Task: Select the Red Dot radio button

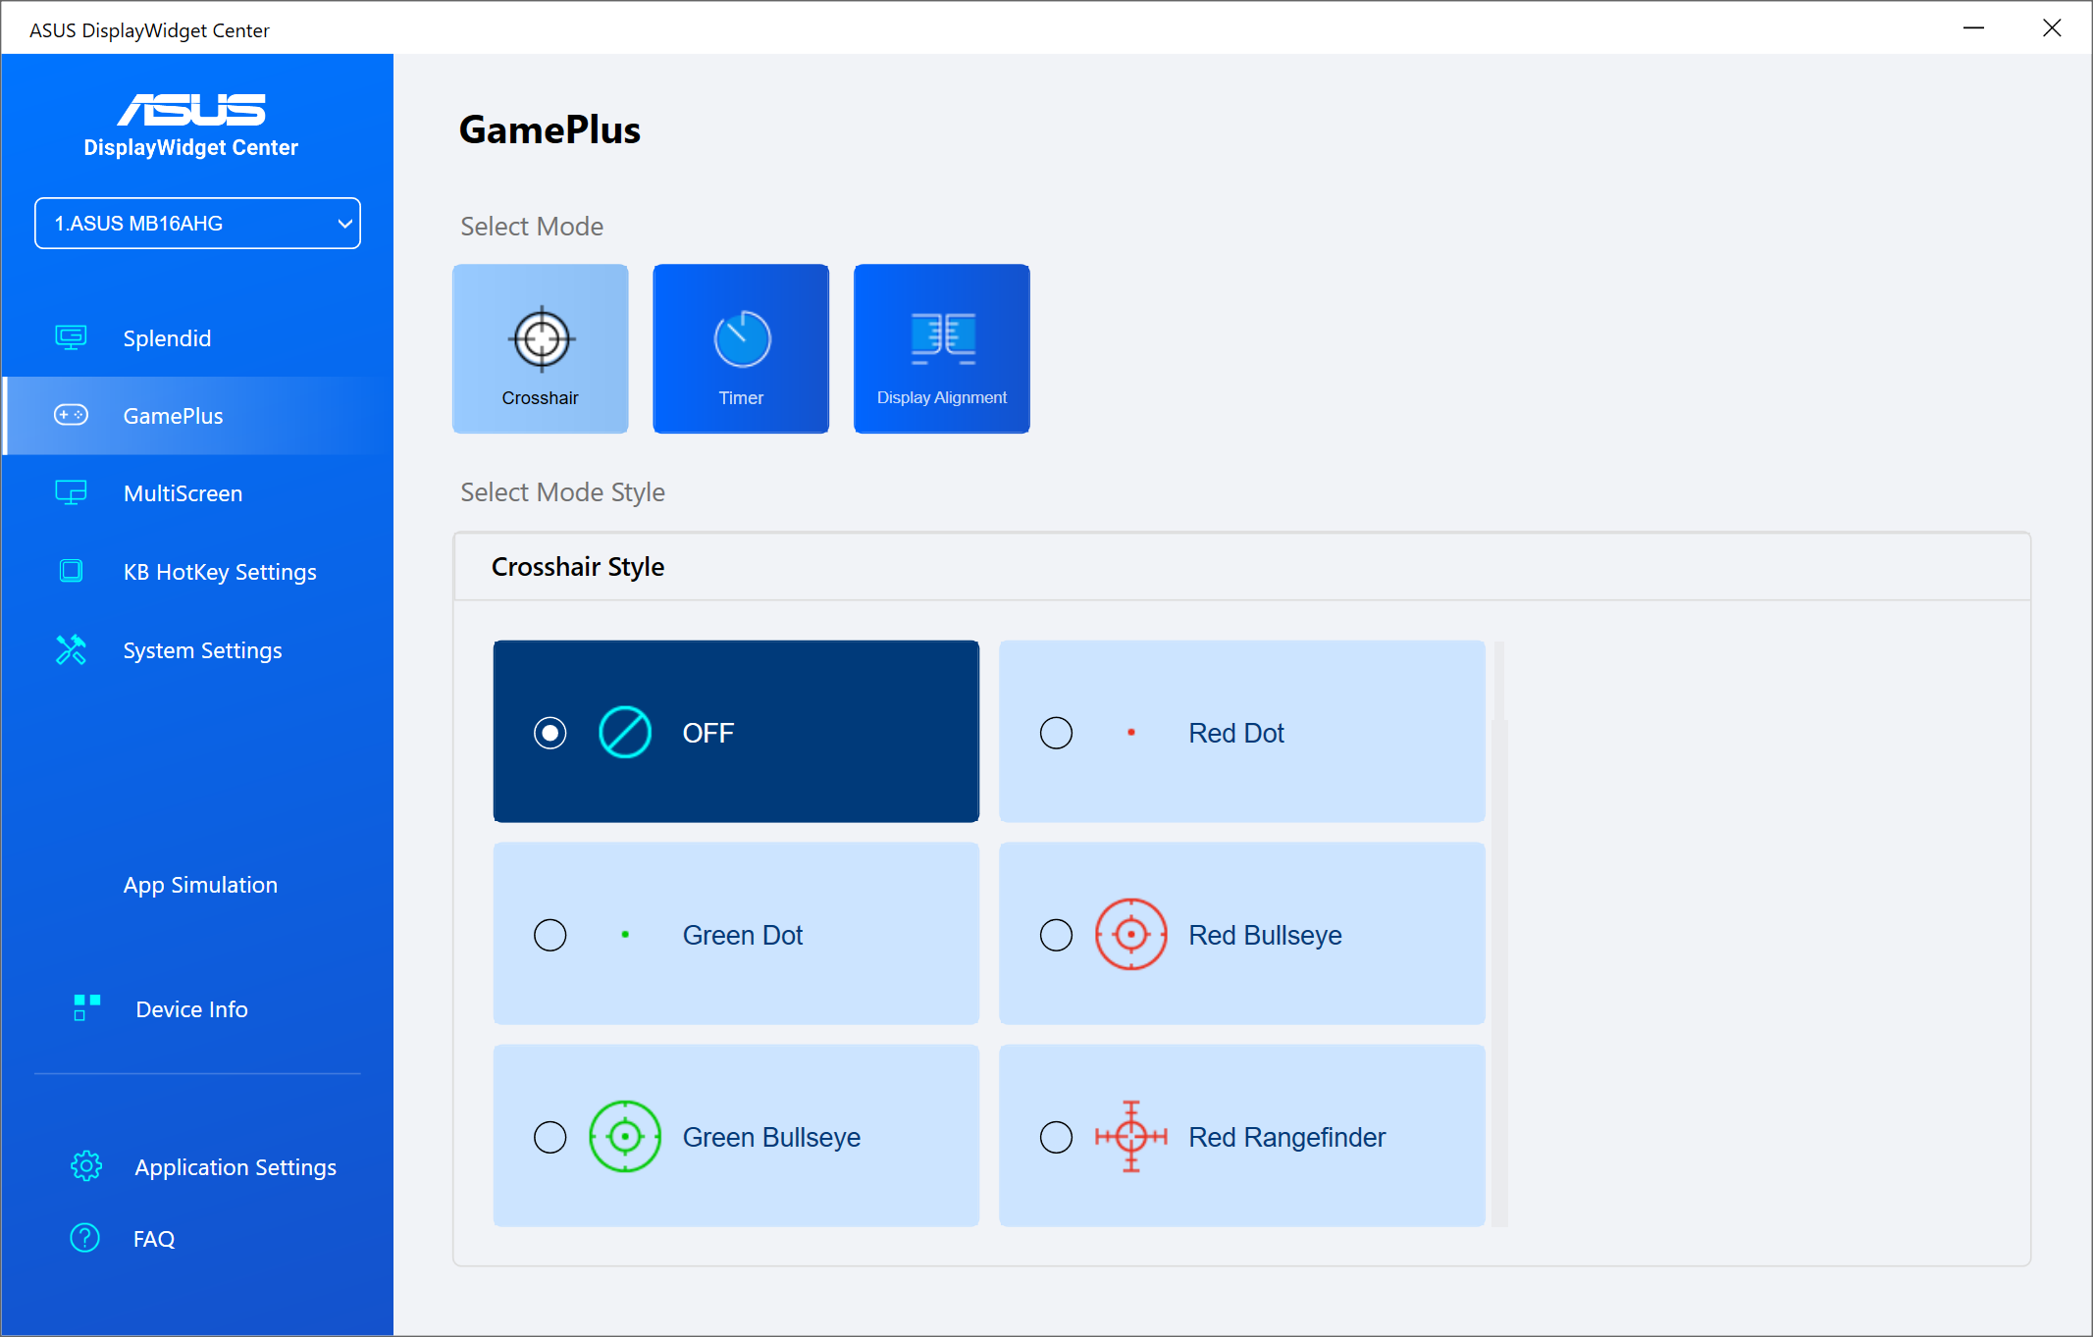Action: [1056, 733]
